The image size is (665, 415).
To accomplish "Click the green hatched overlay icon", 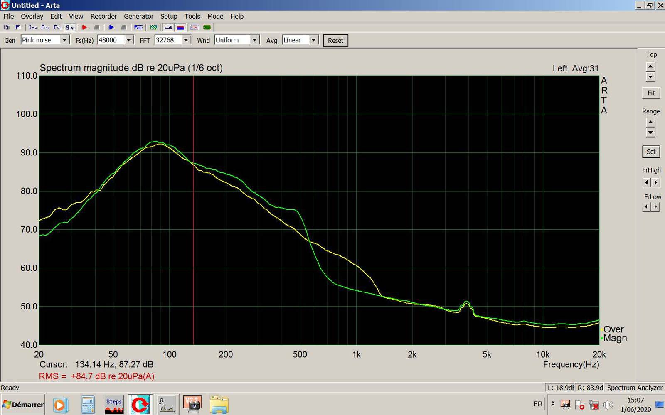I will (x=153, y=27).
